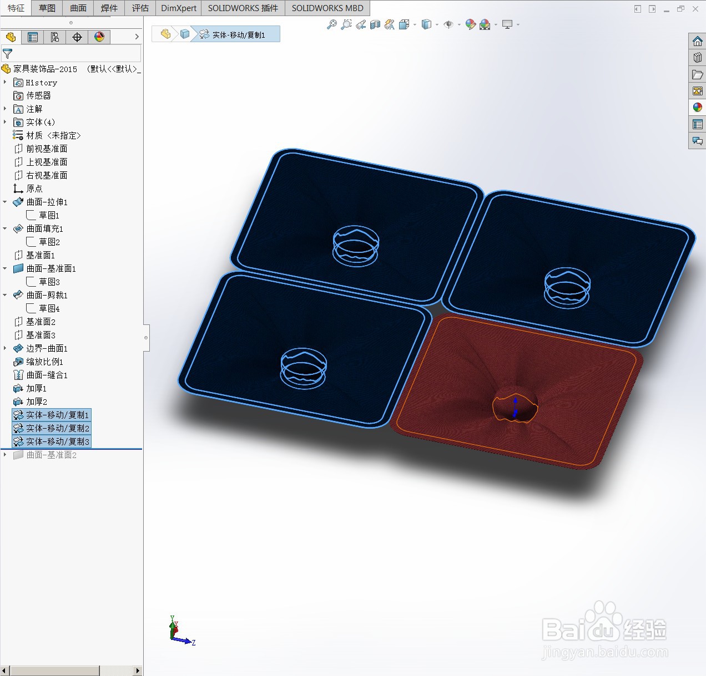706x676 pixels.
Task: Switch to DisplayManager tab
Action: [99, 37]
